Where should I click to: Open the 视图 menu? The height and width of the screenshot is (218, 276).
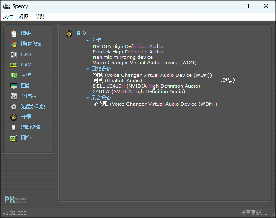tap(24, 17)
